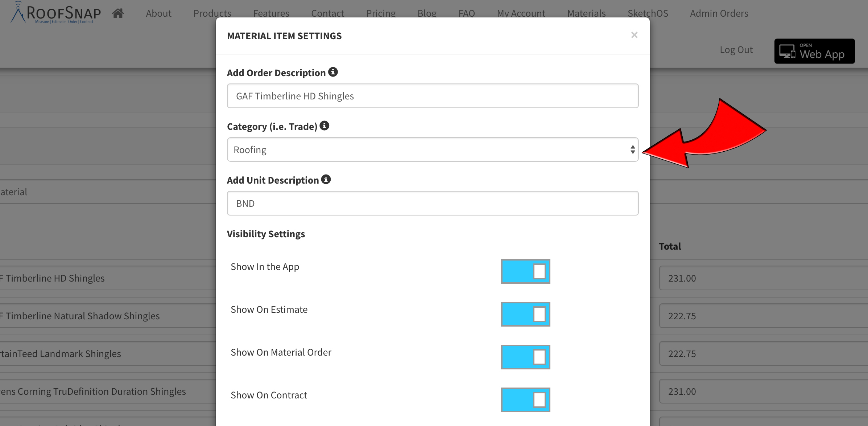Click the CertainTeed Landmark Shingles row field
The image size is (868, 426).
pyautogui.click(x=108, y=353)
